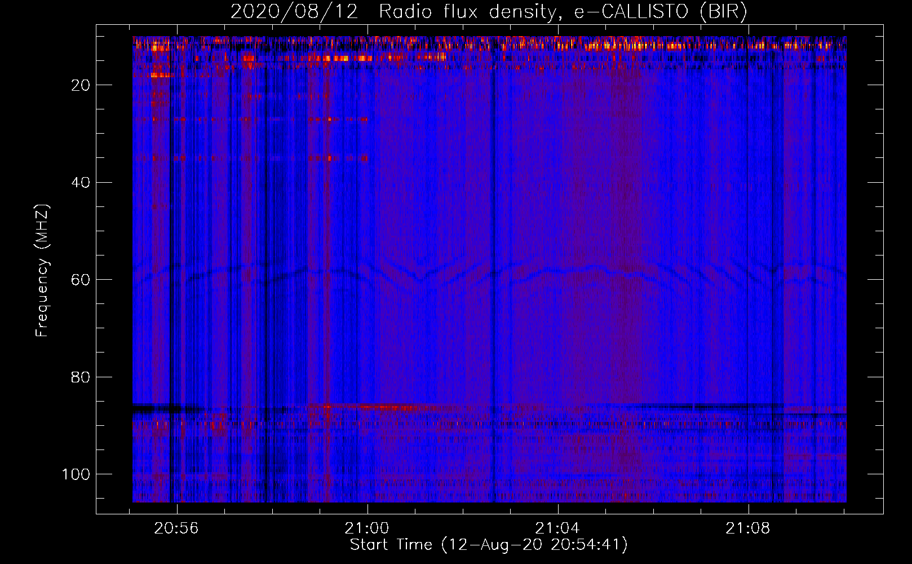The image size is (912, 564).
Task: Select the 'Frequency (MHZ)' y-axis label
Action: click(42, 270)
